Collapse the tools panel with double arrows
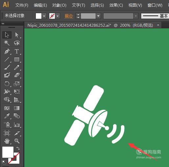Image resolution: width=169 pixels, height=167 pixels. (3, 23)
